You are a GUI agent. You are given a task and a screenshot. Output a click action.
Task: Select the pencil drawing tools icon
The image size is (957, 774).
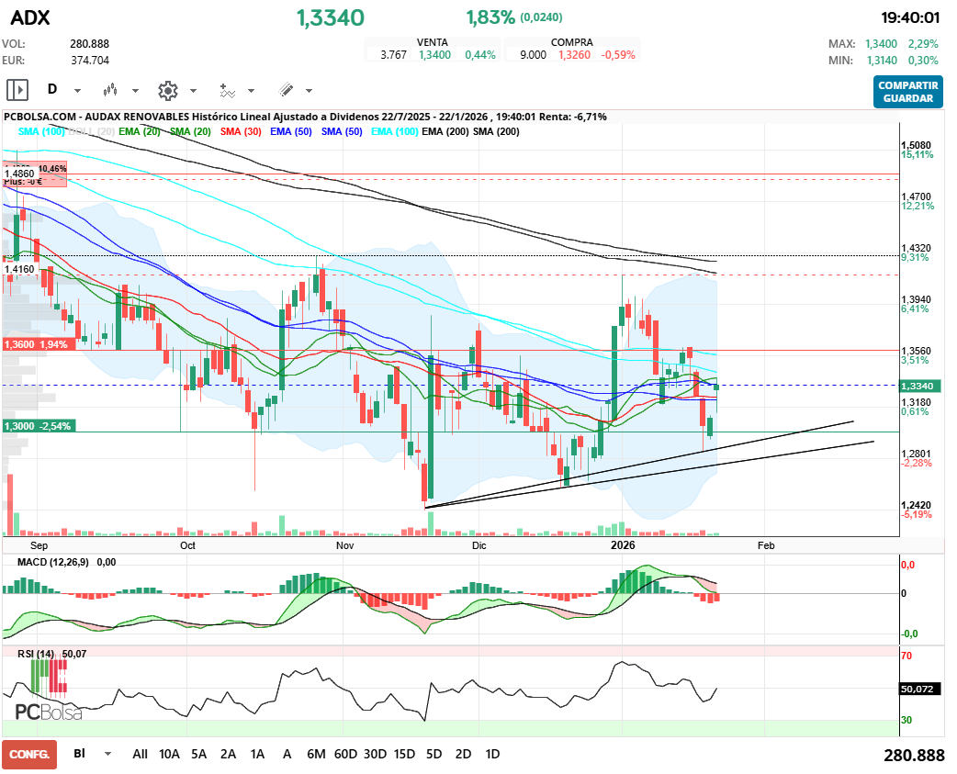pyautogui.click(x=286, y=90)
